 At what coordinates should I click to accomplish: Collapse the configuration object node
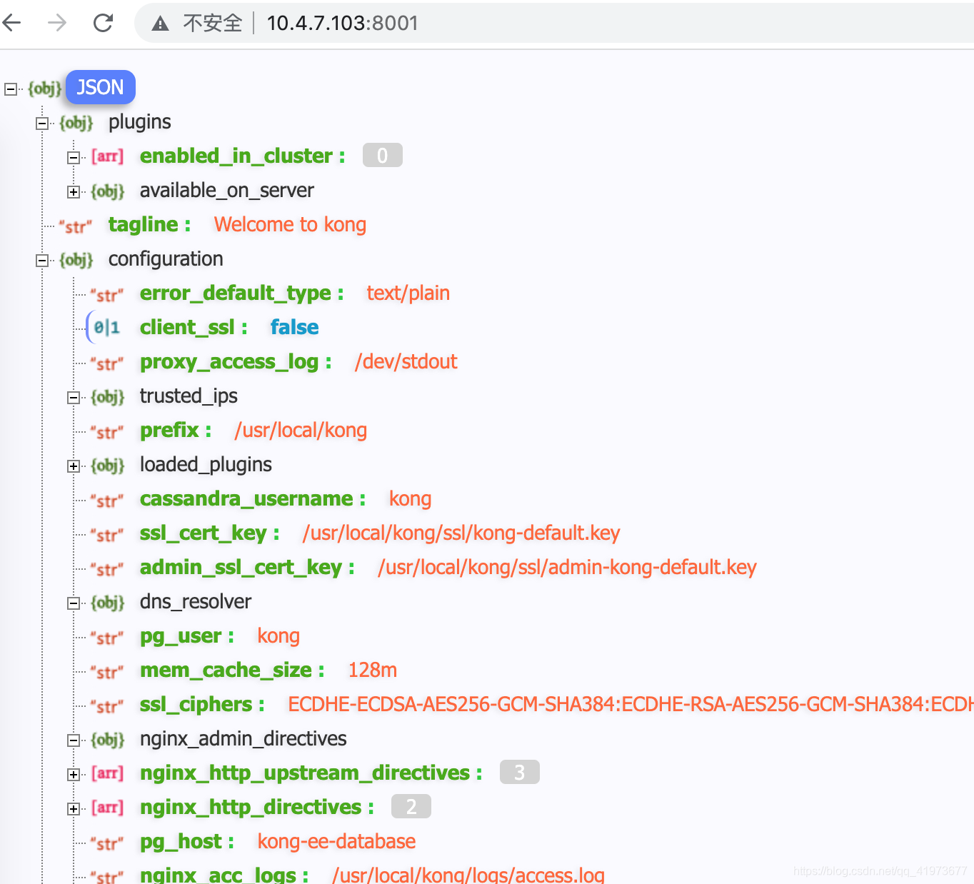[x=42, y=261]
